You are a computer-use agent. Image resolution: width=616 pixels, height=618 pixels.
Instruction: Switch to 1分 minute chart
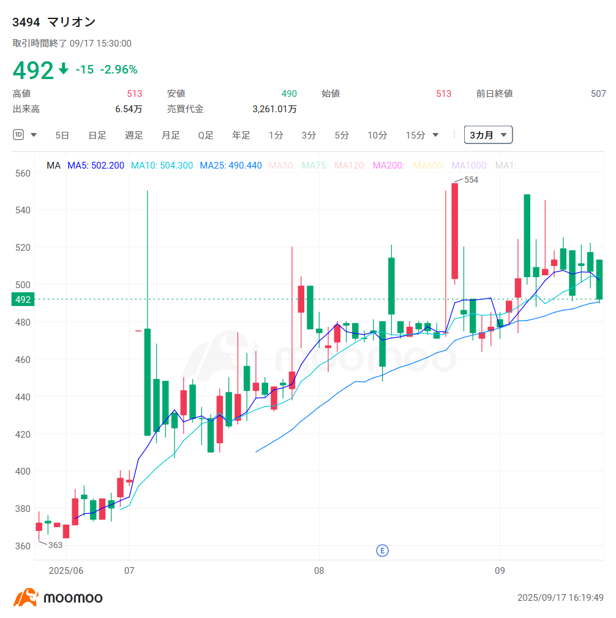click(276, 135)
